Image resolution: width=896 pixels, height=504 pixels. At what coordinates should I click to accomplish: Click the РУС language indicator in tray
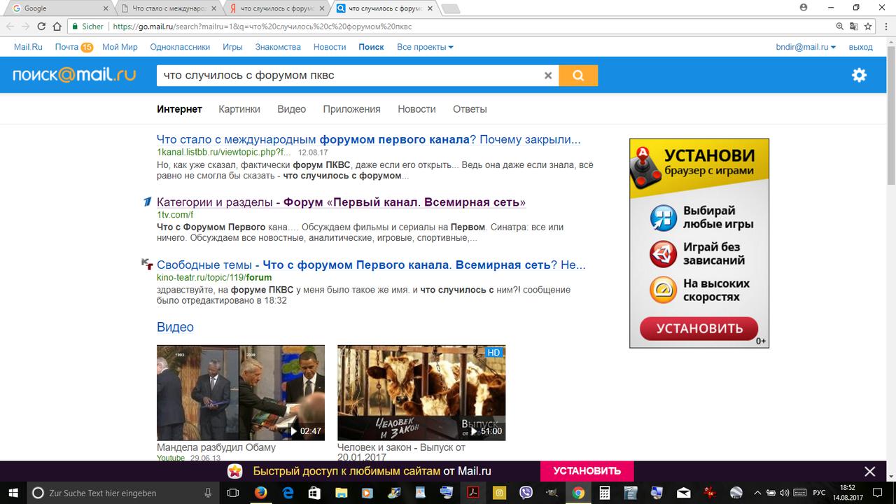[819, 493]
